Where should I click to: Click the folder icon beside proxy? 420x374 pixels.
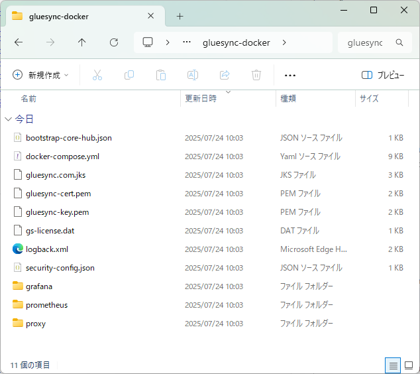pos(18,323)
